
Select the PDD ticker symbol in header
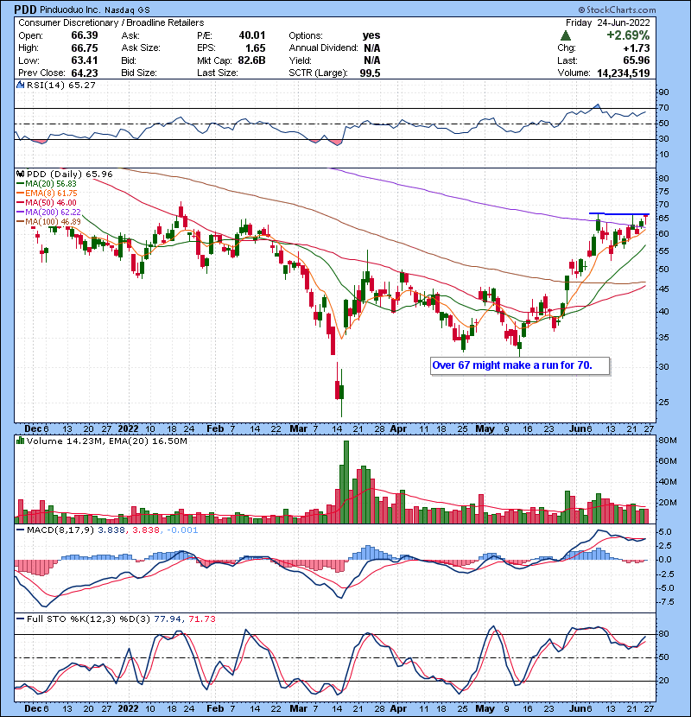[25, 10]
